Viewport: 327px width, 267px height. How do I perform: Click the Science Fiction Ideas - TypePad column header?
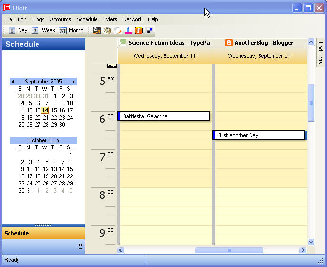coord(164,43)
